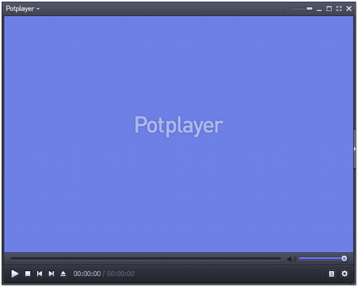This screenshot has height=287, width=358.
Task: Skip to the previous track
Action: (x=39, y=273)
